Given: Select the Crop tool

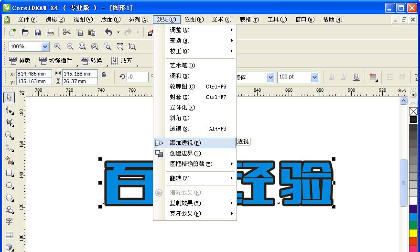Looking at the screenshot, I should coord(10,122).
